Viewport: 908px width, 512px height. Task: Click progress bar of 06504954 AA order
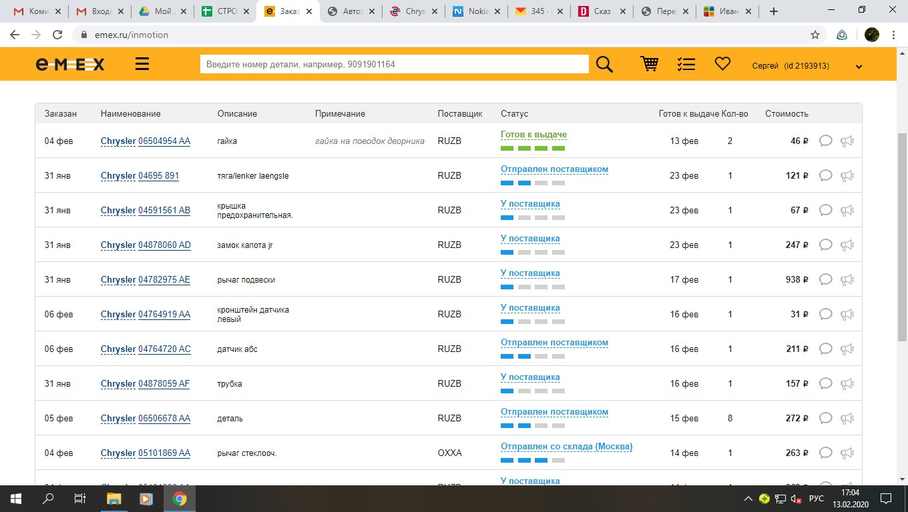pyautogui.click(x=533, y=148)
